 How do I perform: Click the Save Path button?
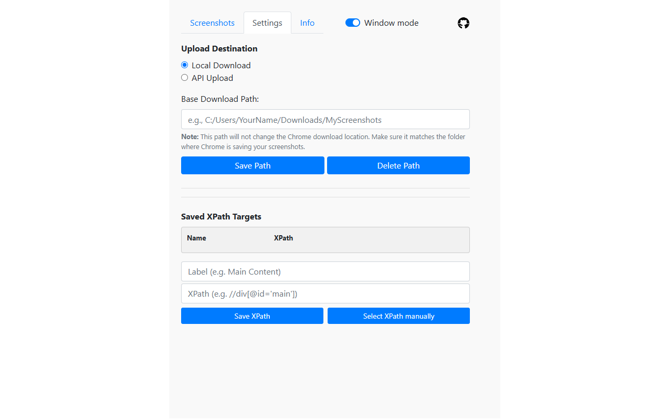tap(253, 165)
